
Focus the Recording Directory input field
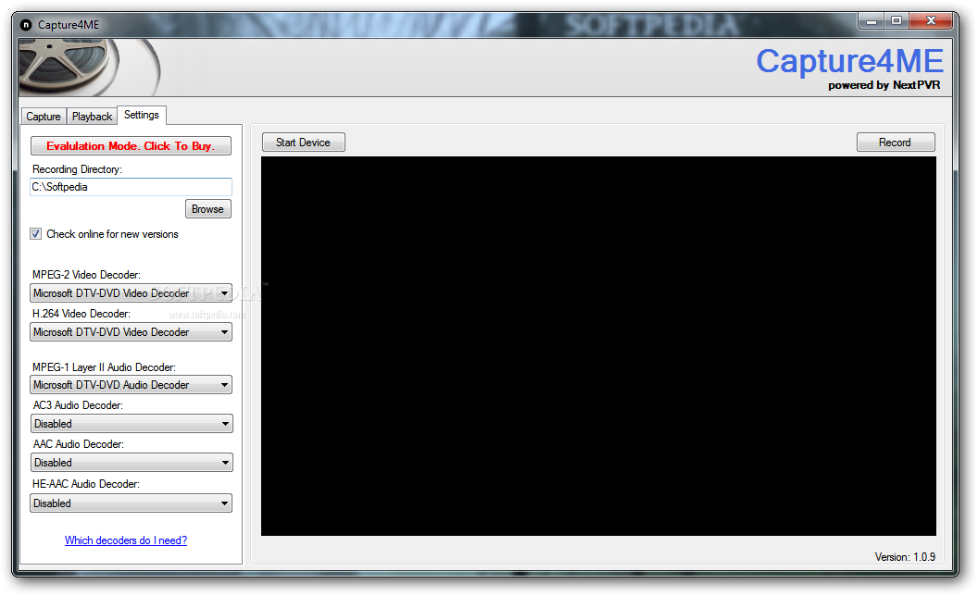(131, 187)
